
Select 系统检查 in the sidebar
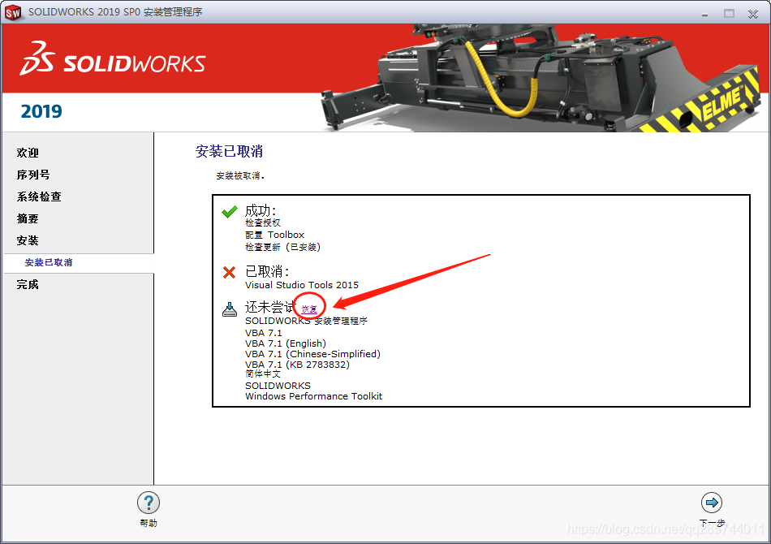click(39, 196)
